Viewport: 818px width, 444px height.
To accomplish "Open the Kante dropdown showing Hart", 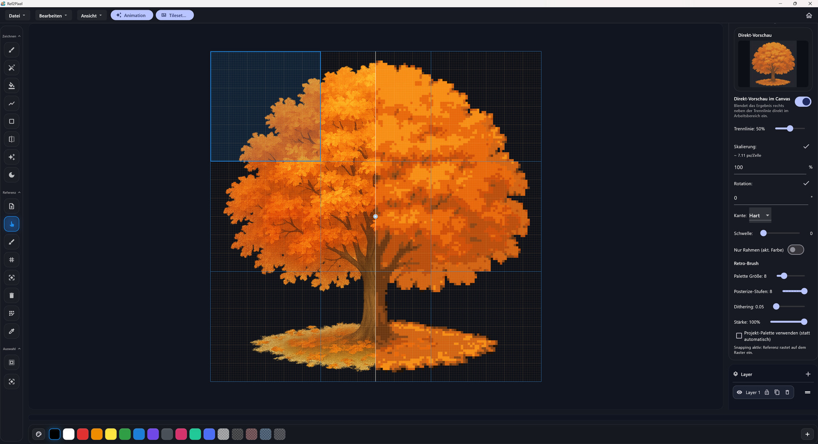I will click(x=760, y=215).
